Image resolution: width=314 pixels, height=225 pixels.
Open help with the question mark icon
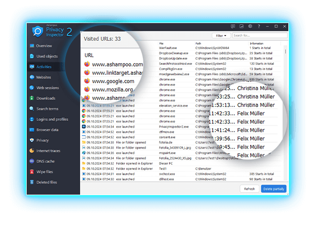click(x=259, y=26)
